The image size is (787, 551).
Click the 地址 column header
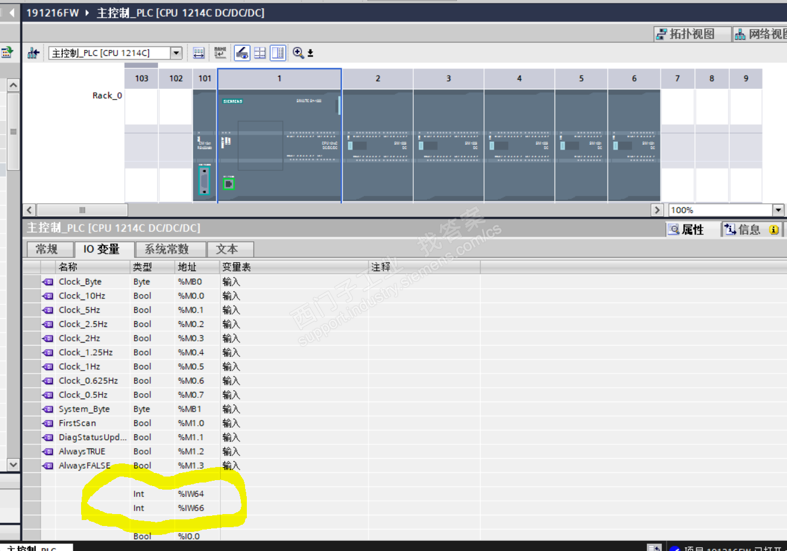pyautogui.click(x=197, y=267)
